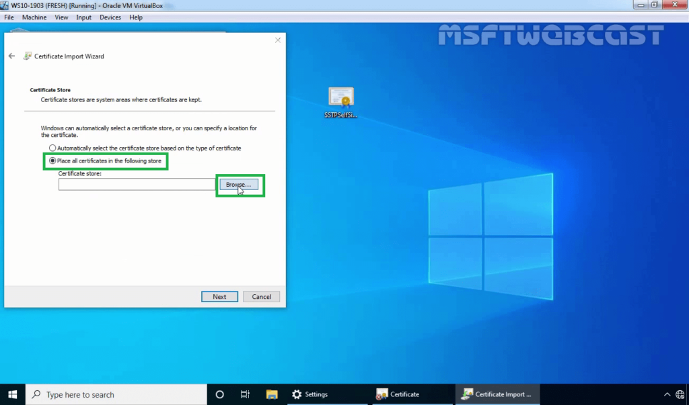Cancel the certificate import
The width and height of the screenshot is (689, 405).
(x=261, y=297)
